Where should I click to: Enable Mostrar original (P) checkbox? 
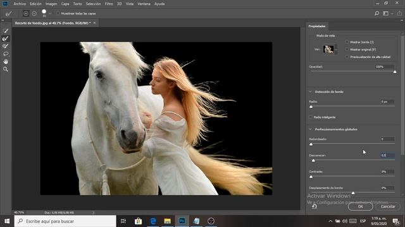(x=347, y=49)
